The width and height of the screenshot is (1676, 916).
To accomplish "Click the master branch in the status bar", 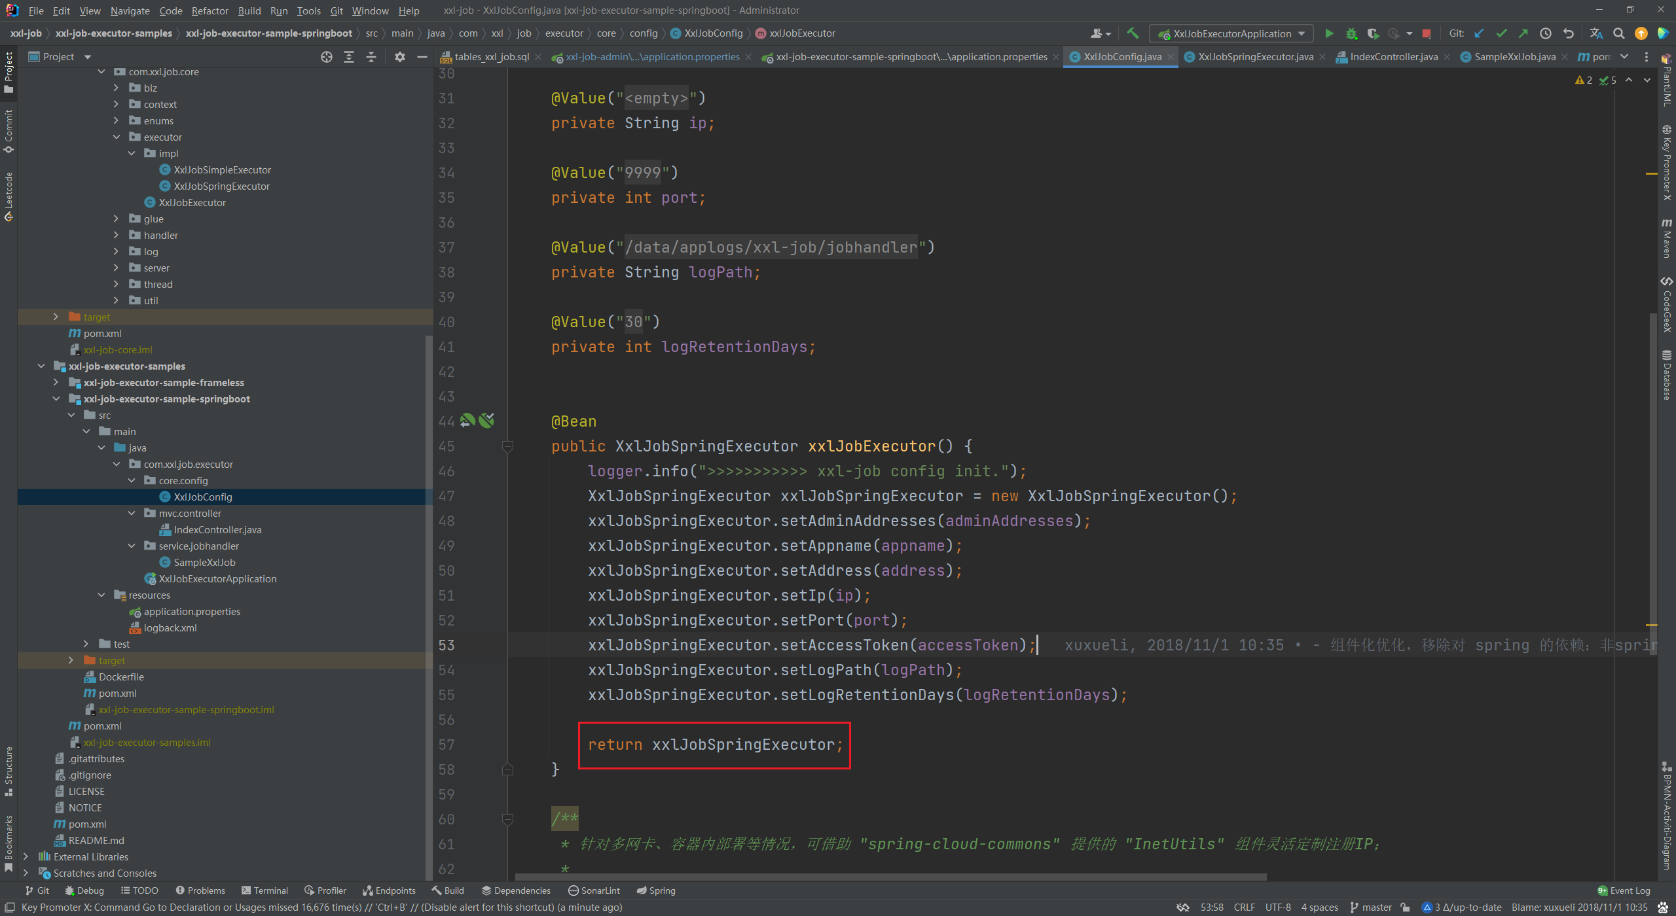I will pyautogui.click(x=1371, y=907).
